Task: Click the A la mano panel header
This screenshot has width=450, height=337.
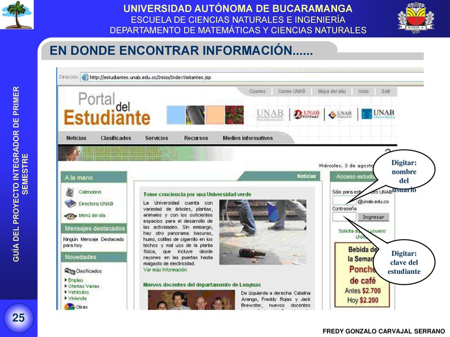Action: 94,177
